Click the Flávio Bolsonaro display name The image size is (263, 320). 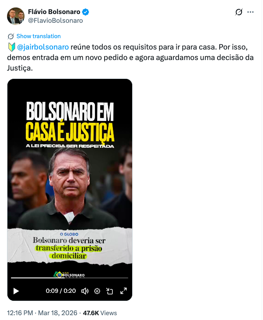(x=54, y=12)
